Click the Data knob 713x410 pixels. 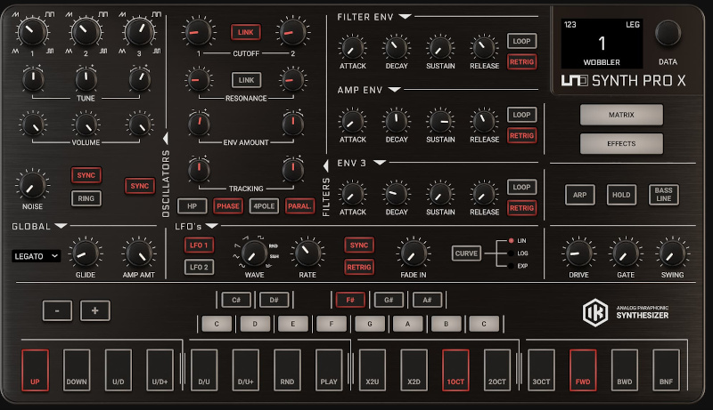[x=668, y=33]
